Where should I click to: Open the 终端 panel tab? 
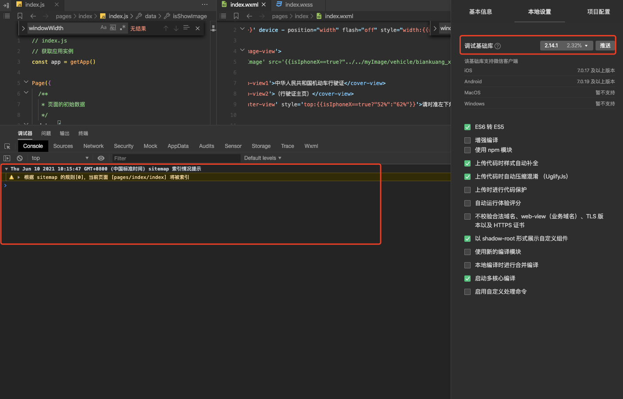[83, 133]
